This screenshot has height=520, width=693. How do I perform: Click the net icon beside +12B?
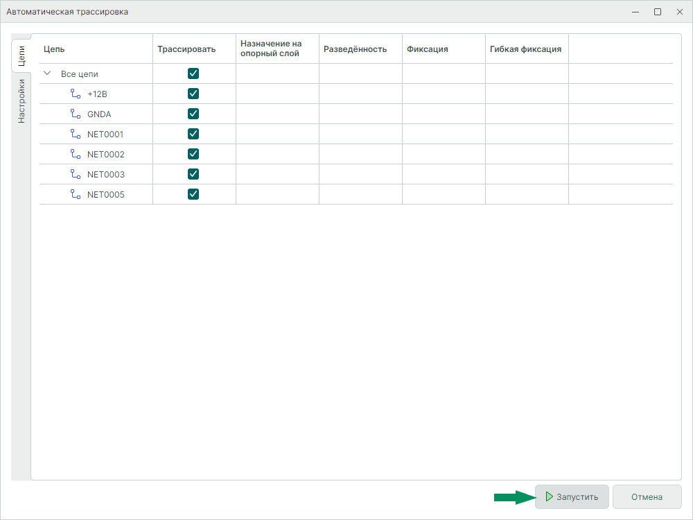click(x=76, y=94)
